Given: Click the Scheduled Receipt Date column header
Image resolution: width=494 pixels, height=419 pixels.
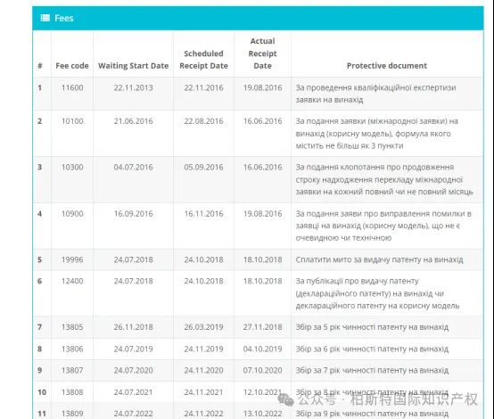Looking at the screenshot, I should coord(203,60).
